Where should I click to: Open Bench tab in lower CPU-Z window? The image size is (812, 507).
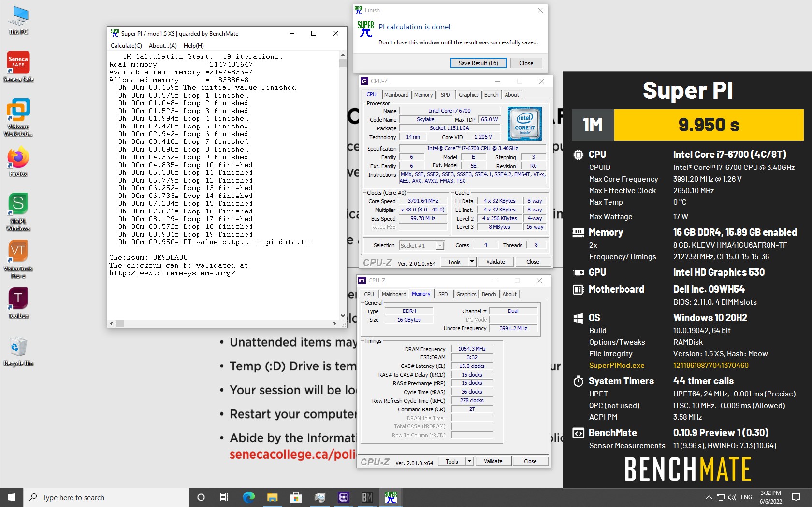pyautogui.click(x=489, y=294)
